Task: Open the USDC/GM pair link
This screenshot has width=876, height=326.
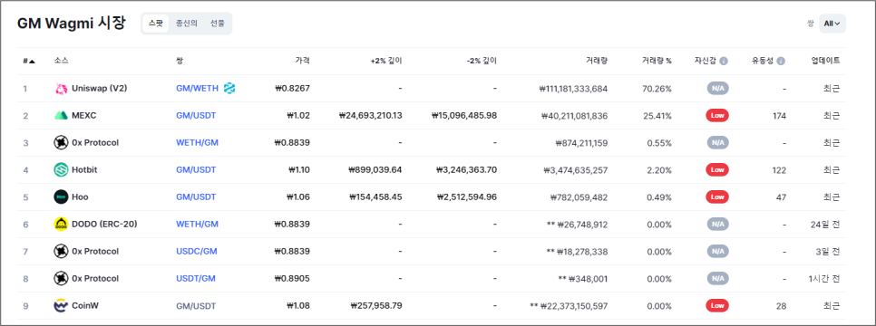Action: pos(197,251)
